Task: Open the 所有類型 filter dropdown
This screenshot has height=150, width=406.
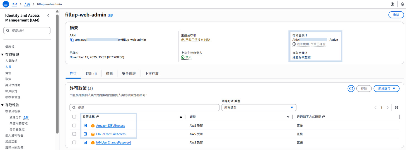Action: (x=259, y=108)
